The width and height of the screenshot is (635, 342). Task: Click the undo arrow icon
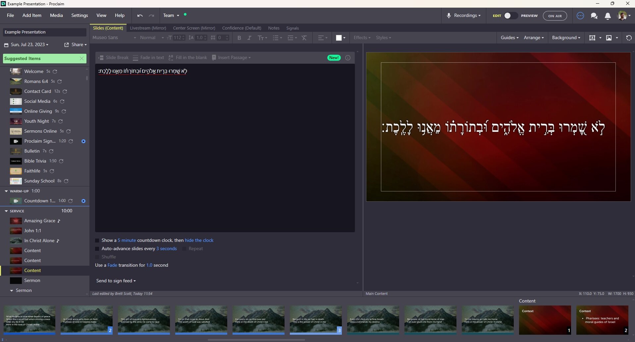tap(140, 16)
